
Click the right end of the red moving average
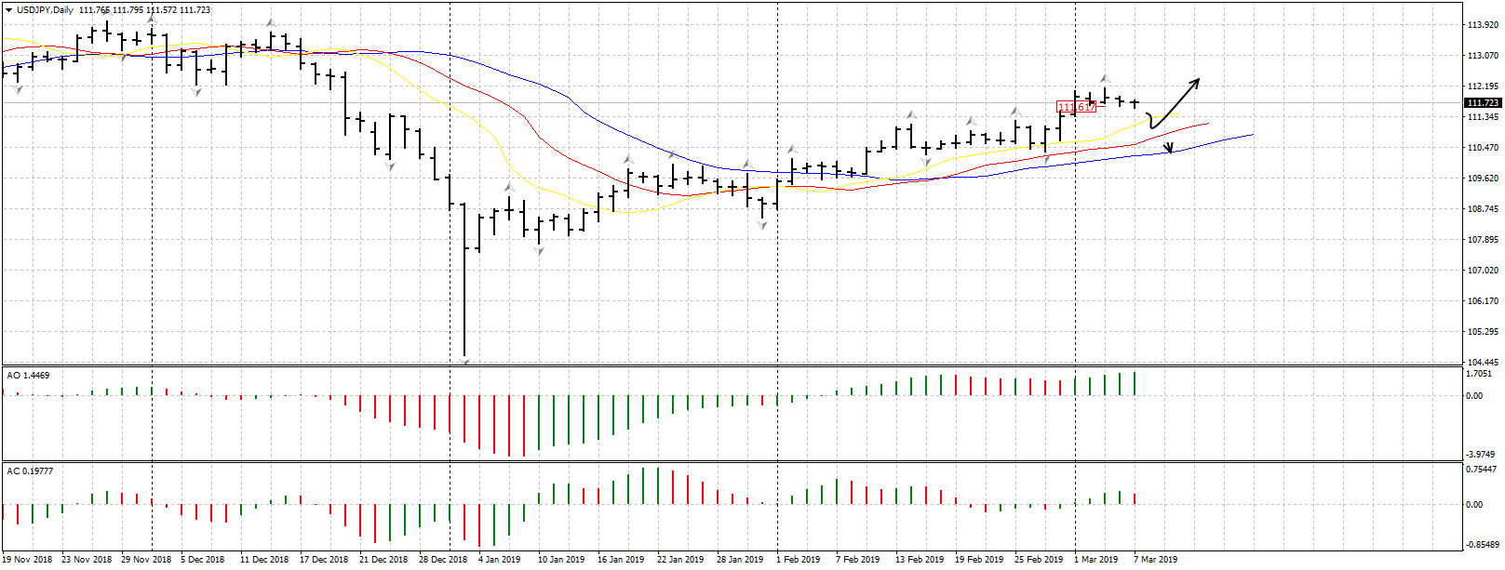[x=1207, y=124]
